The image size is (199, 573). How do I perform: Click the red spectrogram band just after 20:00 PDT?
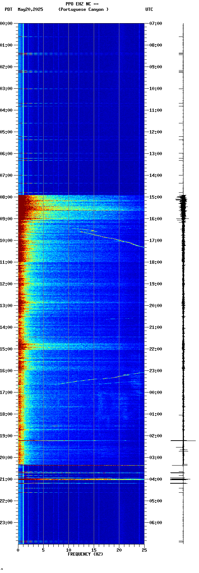[x=81, y=465]
